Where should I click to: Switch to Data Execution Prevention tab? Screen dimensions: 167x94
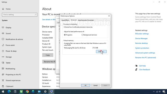tap(86, 20)
